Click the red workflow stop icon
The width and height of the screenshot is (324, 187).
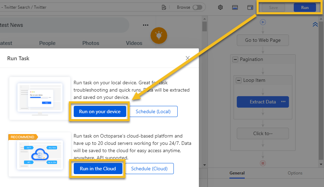coord(263,163)
